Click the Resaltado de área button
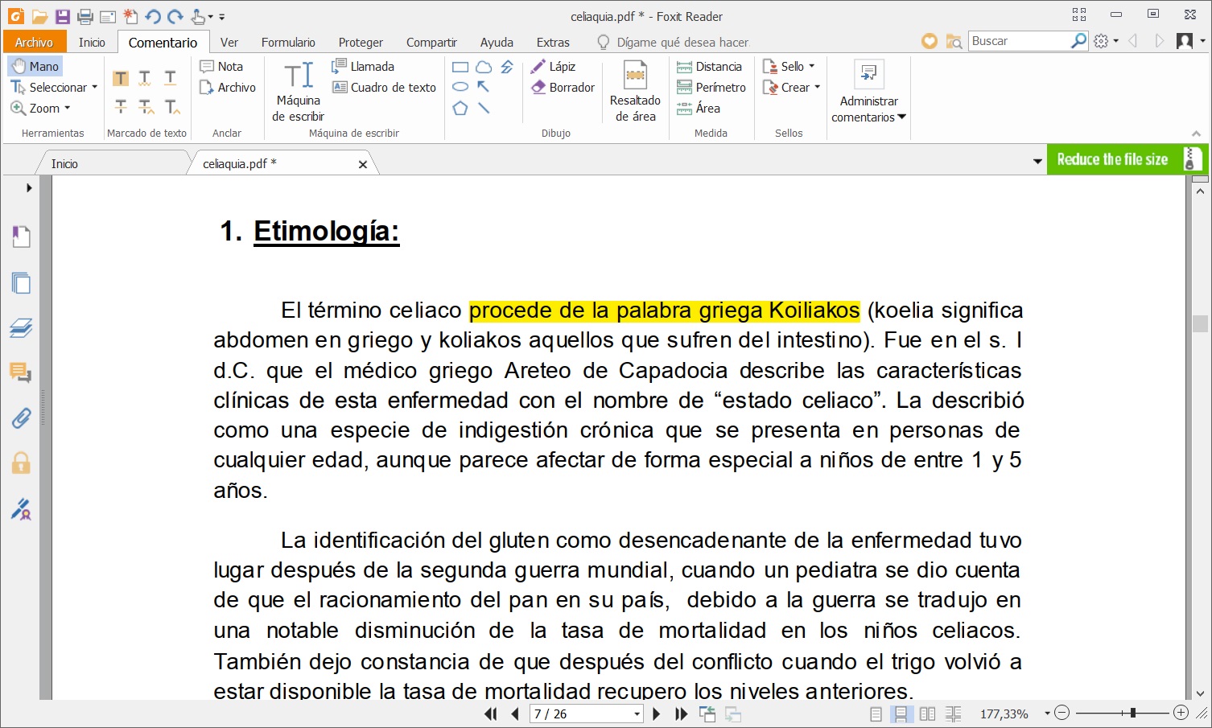The width and height of the screenshot is (1212, 728). tap(635, 92)
